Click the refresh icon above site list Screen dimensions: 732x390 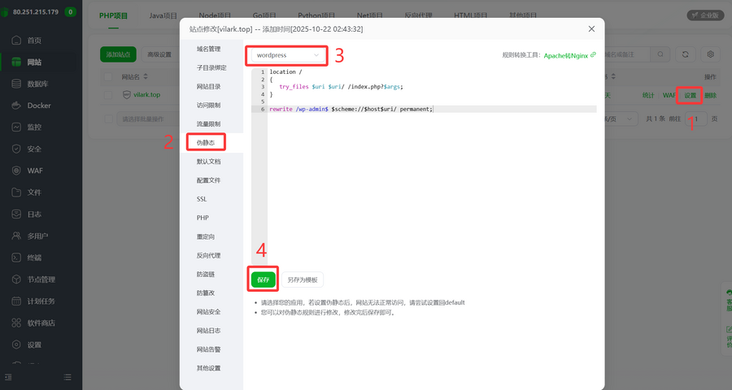coord(686,54)
